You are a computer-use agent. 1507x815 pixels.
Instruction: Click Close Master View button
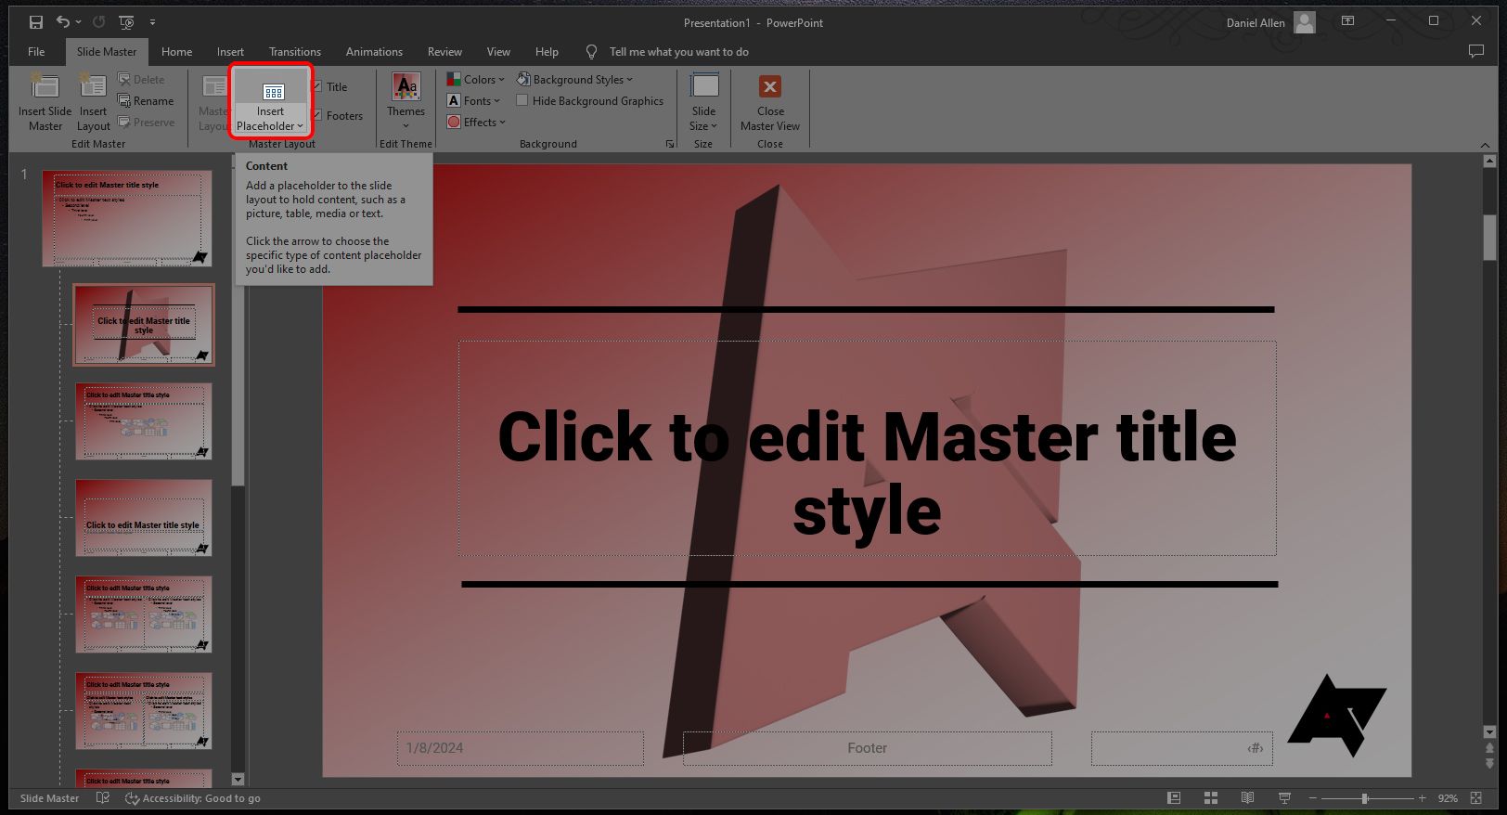pyautogui.click(x=770, y=102)
